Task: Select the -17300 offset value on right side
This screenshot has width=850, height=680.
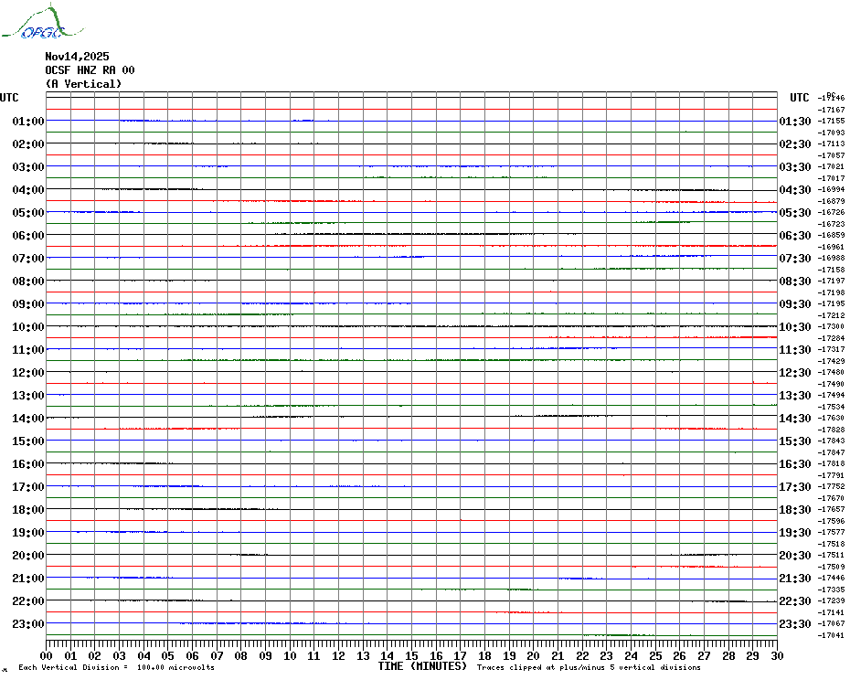Action: pos(832,327)
